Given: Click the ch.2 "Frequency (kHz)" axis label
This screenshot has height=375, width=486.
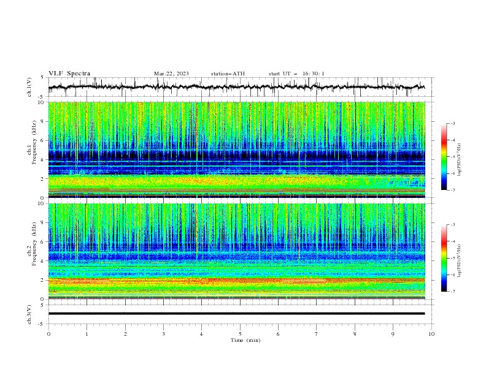Looking at the screenshot, I should click(34, 243).
